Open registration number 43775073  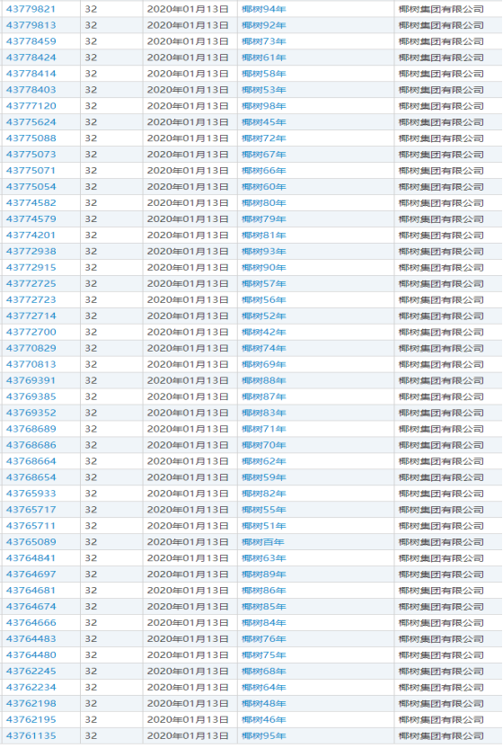pos(31,155)
